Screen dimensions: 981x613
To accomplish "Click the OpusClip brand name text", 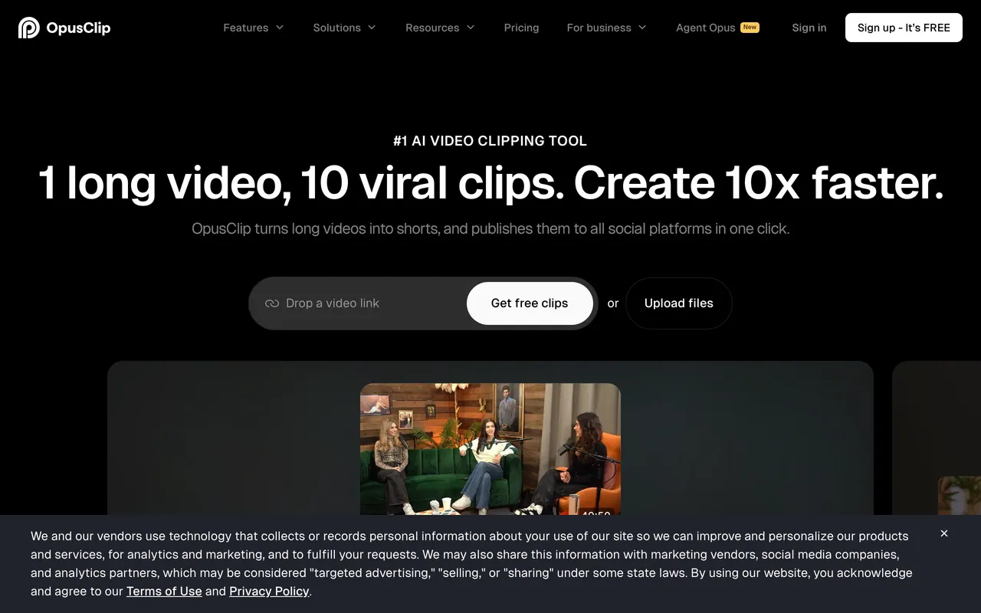I will click(x=78, y=28).
